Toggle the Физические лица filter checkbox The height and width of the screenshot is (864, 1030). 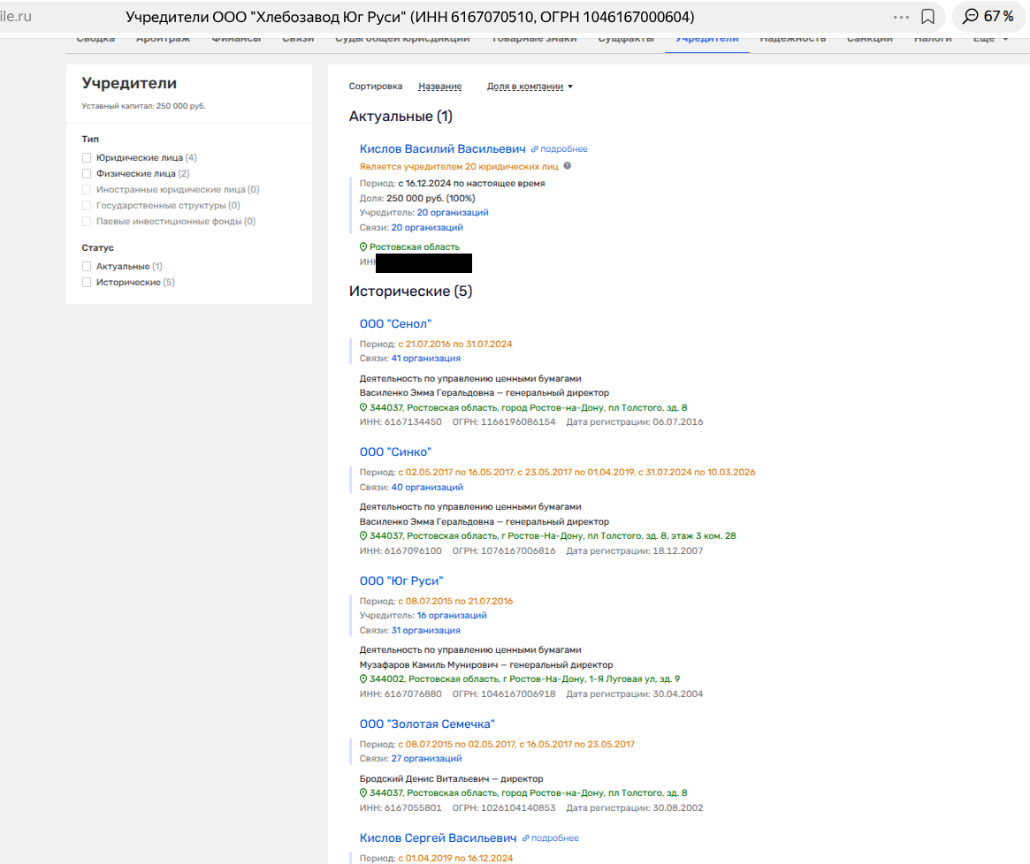(x=87, y=174)
